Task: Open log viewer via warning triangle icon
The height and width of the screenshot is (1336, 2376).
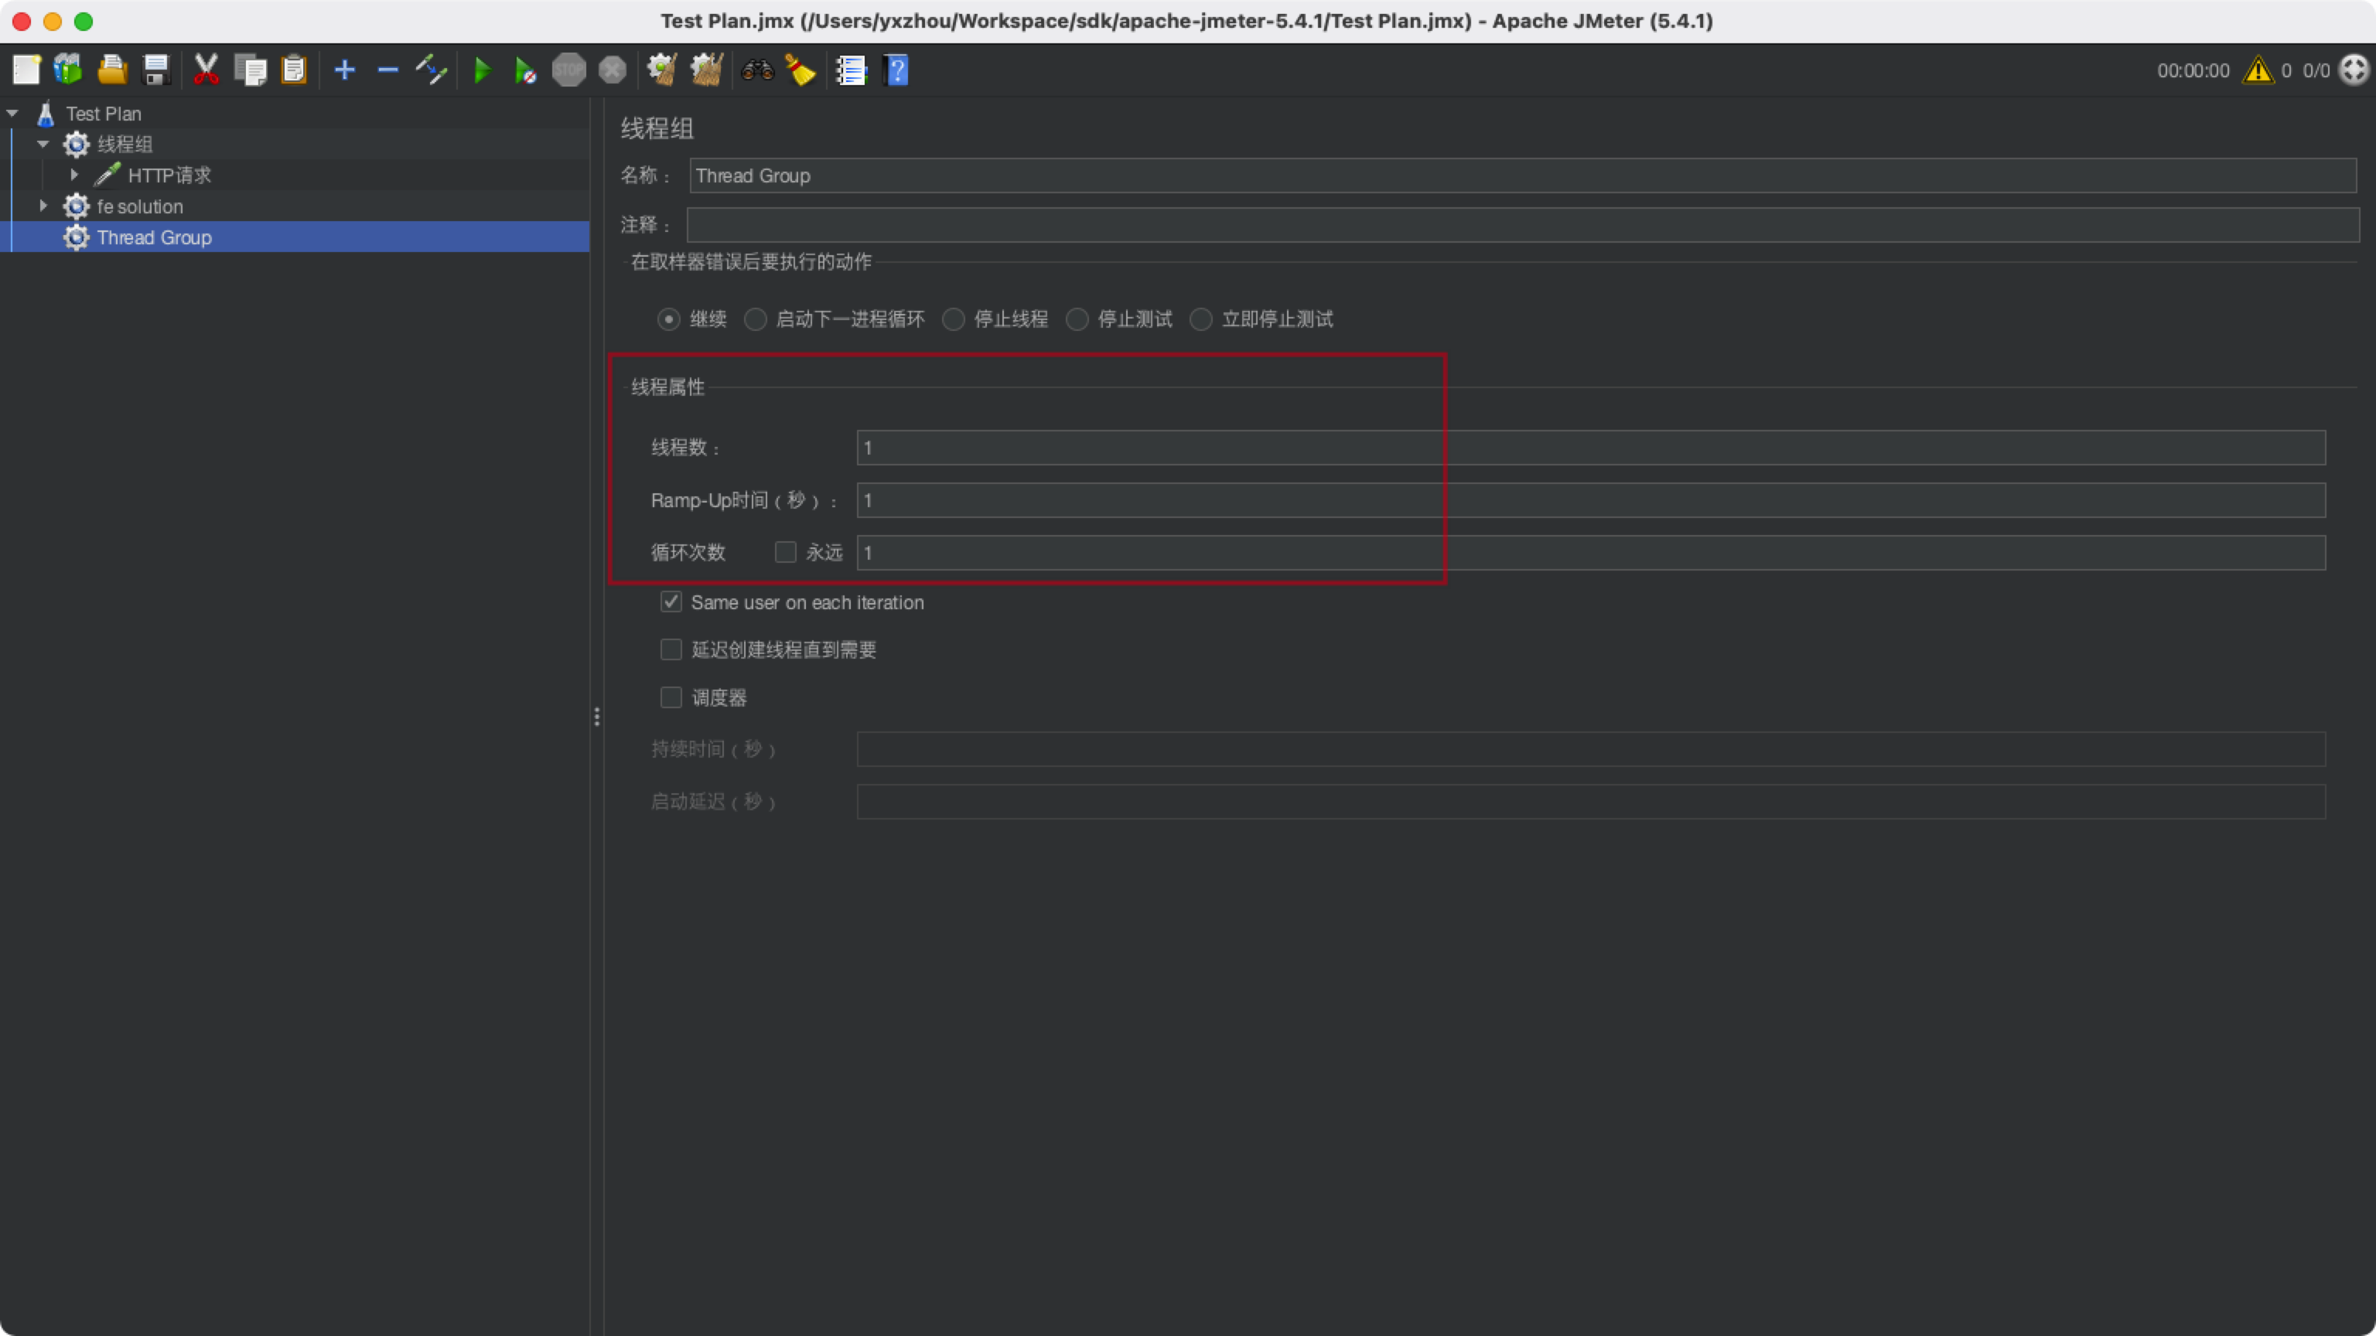Action: [2258, 70]
